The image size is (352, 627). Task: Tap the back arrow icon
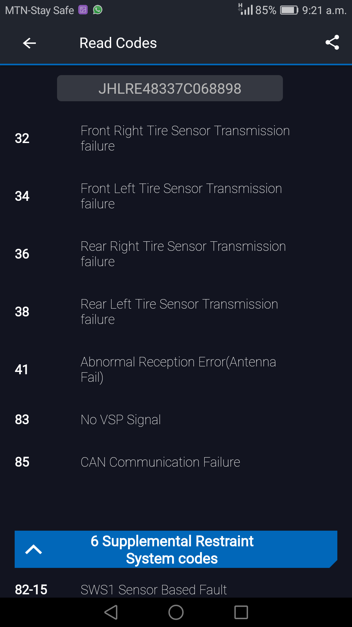29,43
